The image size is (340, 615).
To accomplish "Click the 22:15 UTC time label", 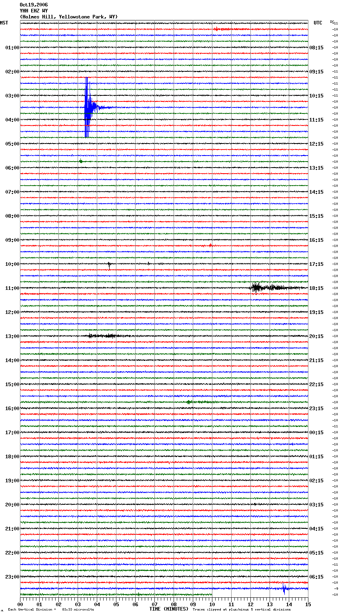I will click(316, 384).
